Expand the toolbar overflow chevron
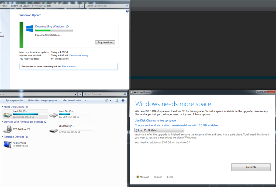276x187 pixels. tap(85, 101)
